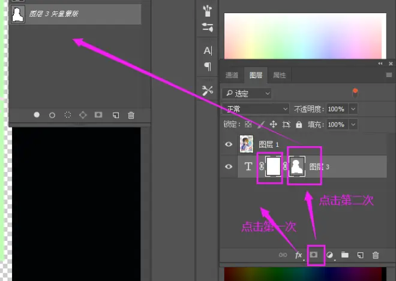Click the 不透明度 100% value field
The width and height of the screenshot is (396, 281).
[337, 109]
